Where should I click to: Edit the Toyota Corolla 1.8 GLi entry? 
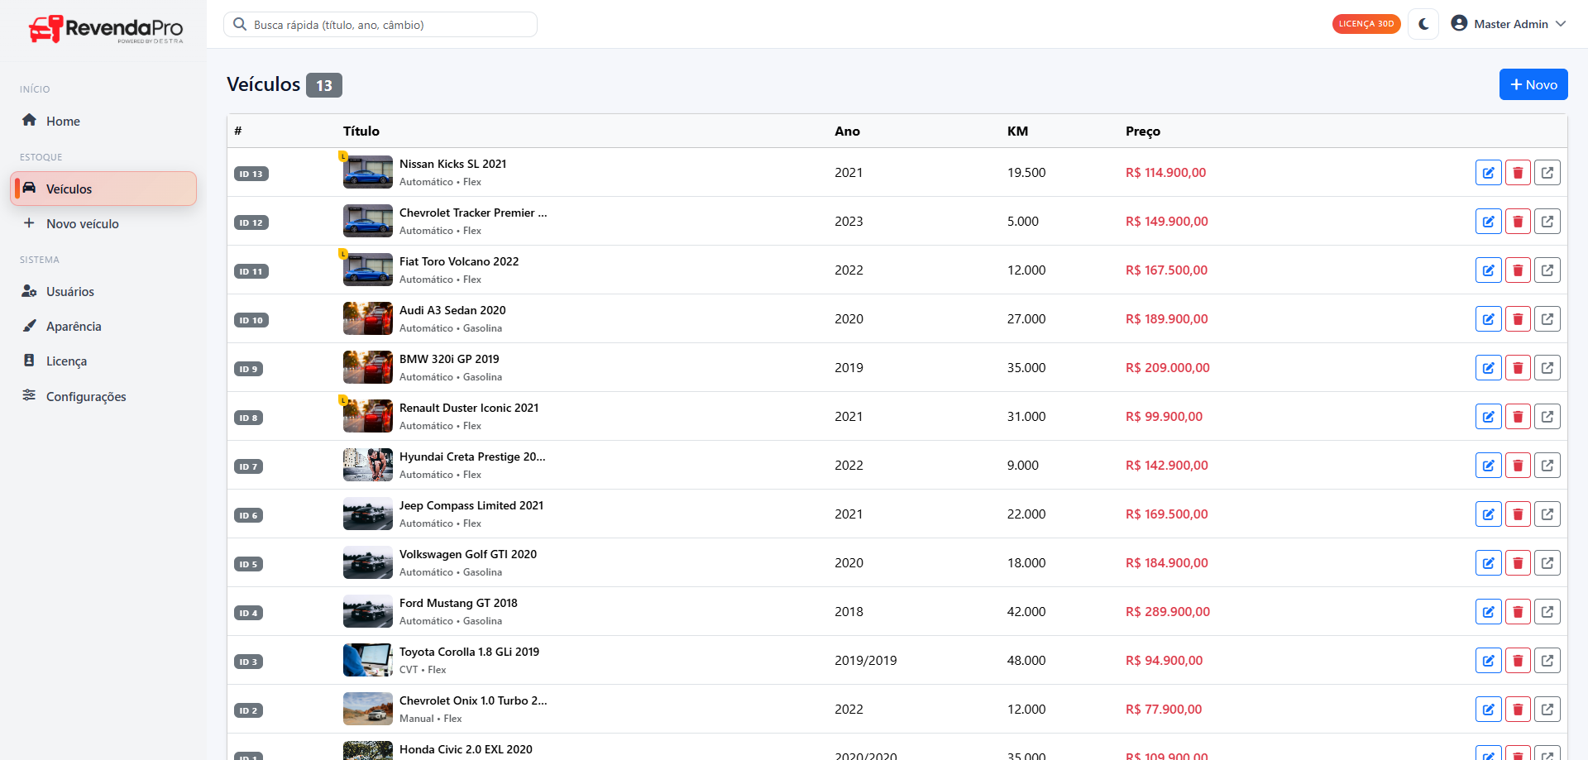point(1488,661)
